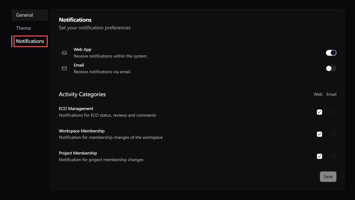Click the Web column header label
Screen dimensions: 355x200
318,94
